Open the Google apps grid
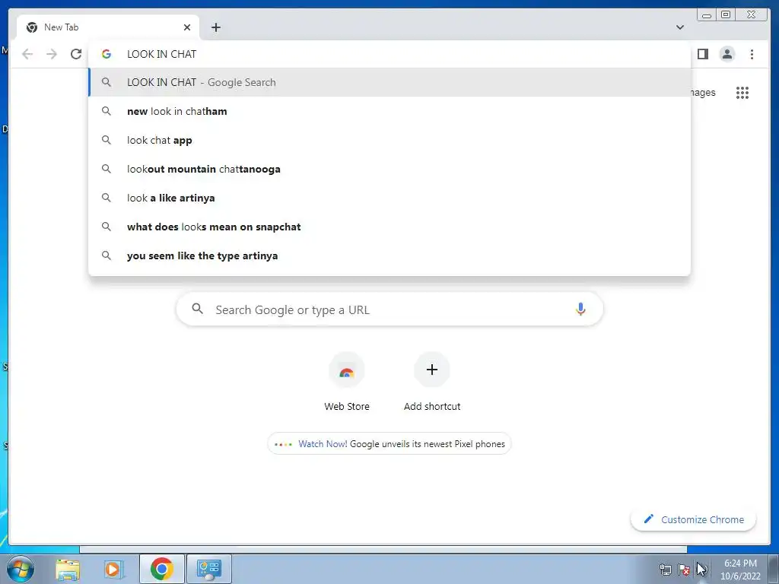Image resolution: width=779 pixels, height=584 pixels. click(742, 93)
